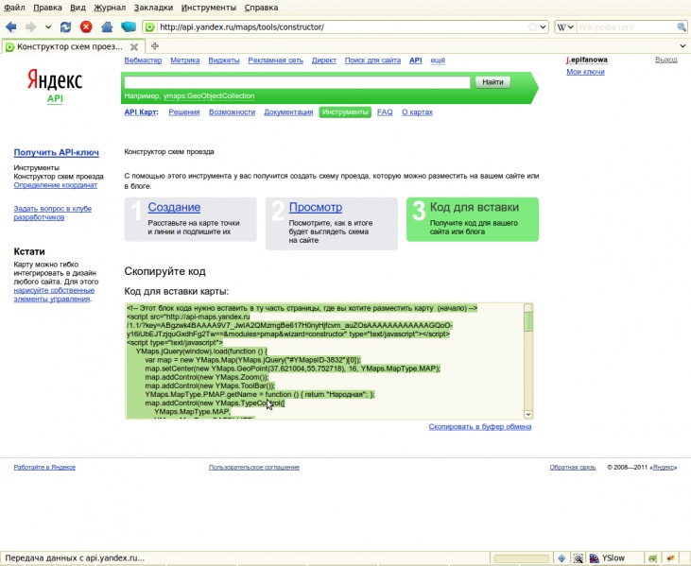The height and width of the screenshot is (566, 691).
Task: Open the Рекламная сеть link
Action: pyautogui.click(x=275, y=60)
